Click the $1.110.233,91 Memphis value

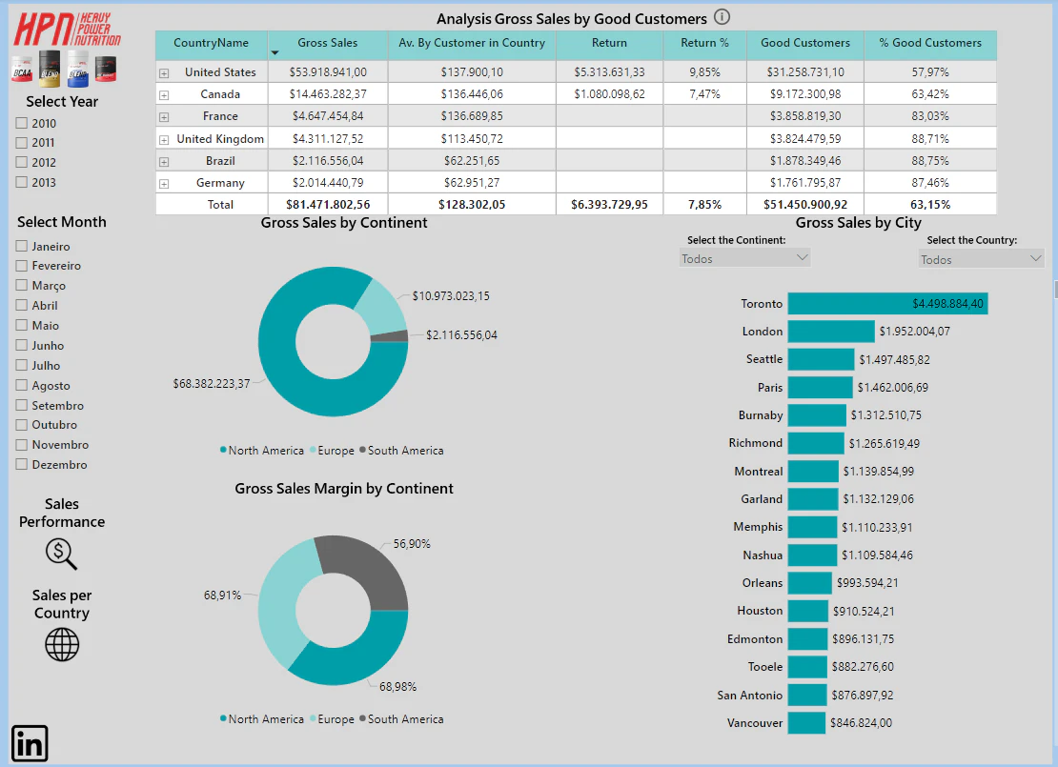click(x=877, y=527)
